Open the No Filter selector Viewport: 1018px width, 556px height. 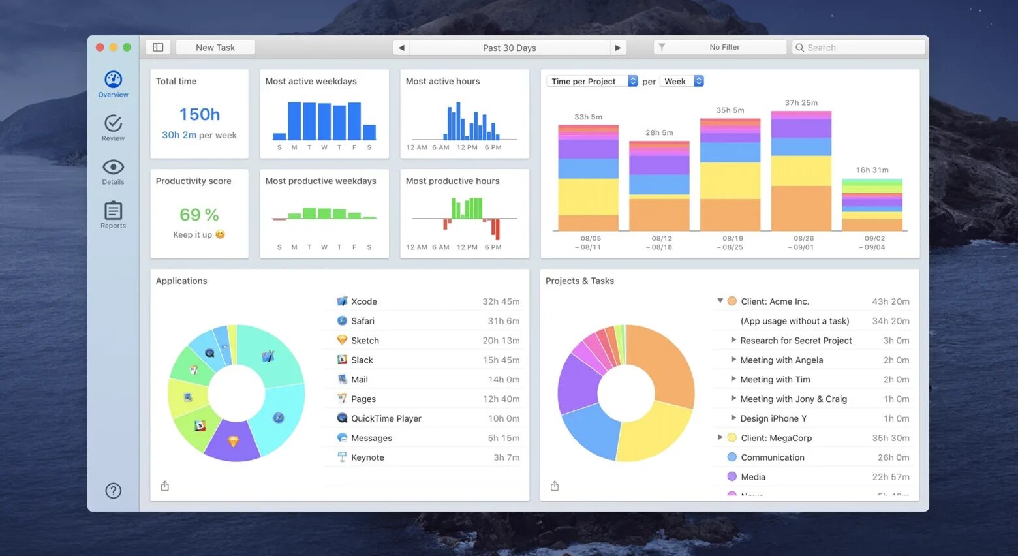pos(720,47)
